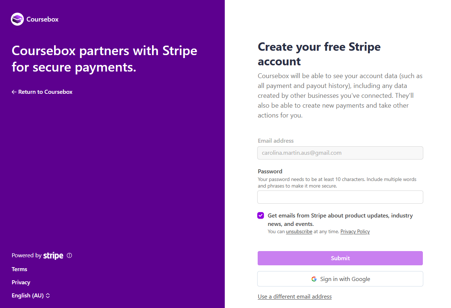Screen dimensions: 451x308
Task: Click the Stripe wordmark logo
Action: 53,255
